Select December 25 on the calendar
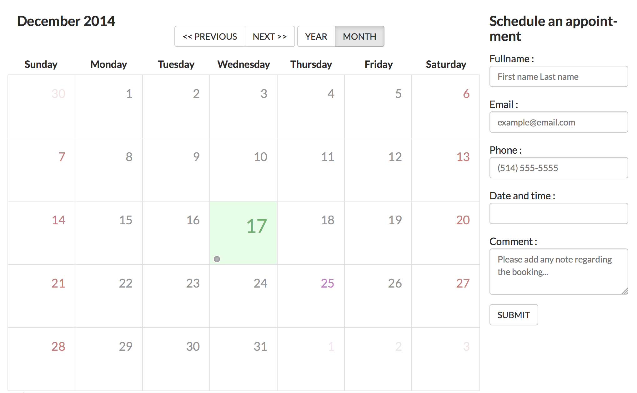637x393 pixels. [311, 296]
